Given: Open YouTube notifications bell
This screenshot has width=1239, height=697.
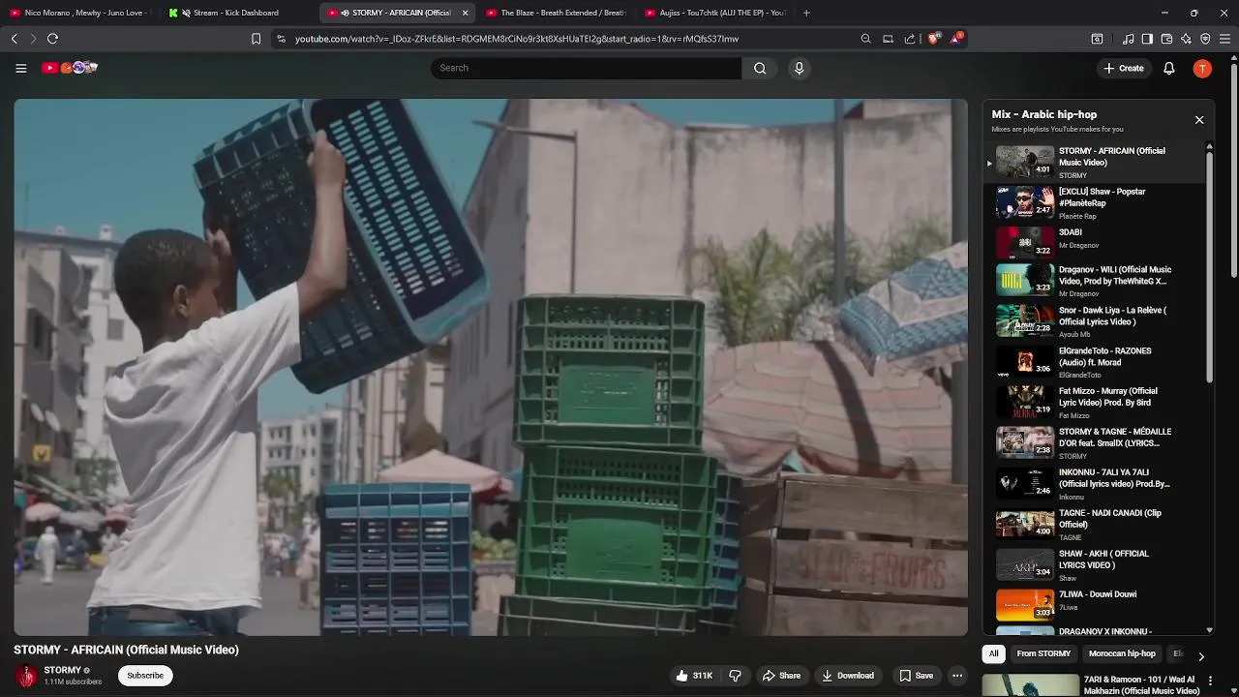Looking at the screenshot, I should pos(1169,68).
